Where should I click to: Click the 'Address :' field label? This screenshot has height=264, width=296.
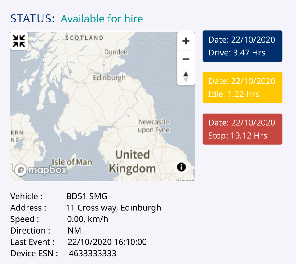pyautogui.click(x=28, y=208)
